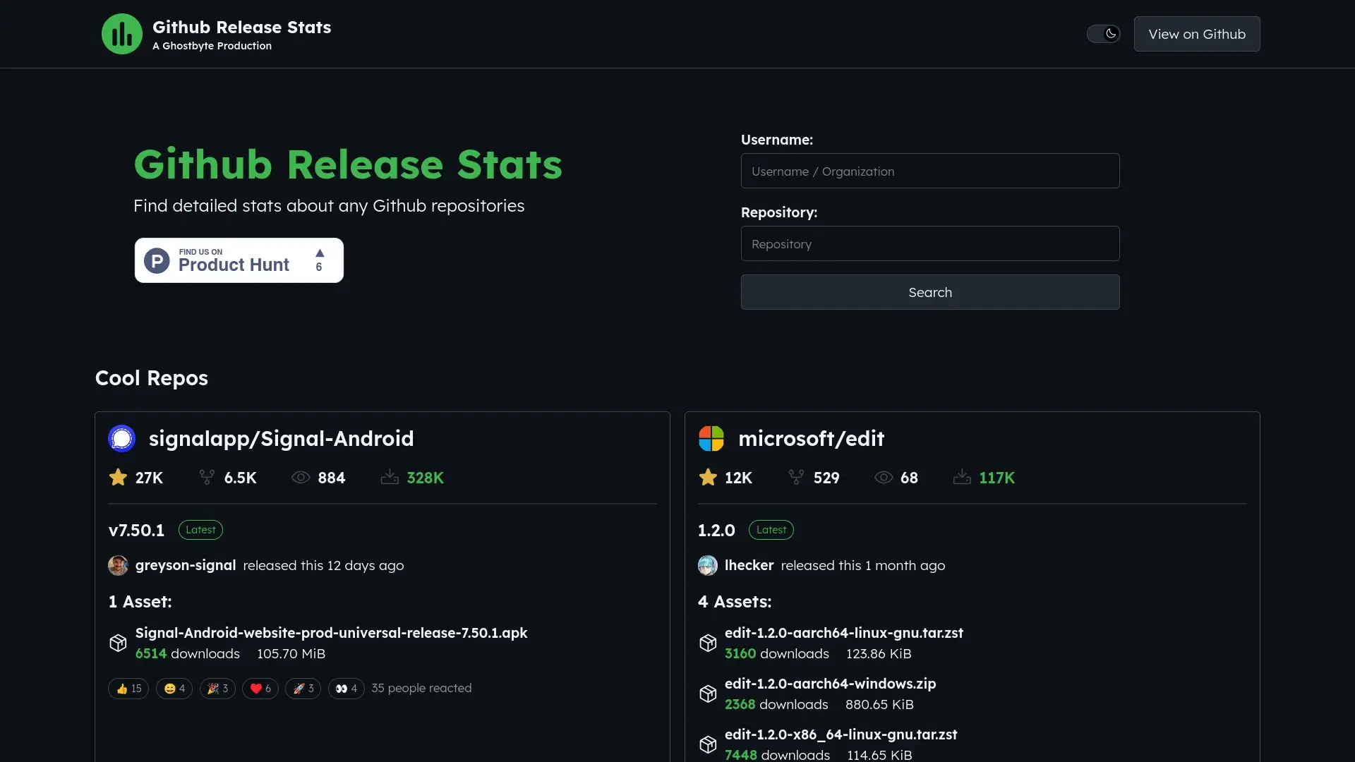1355x762 pixels.
Task: Click the Signal circular logo avatar
Action: coord(121,437)
